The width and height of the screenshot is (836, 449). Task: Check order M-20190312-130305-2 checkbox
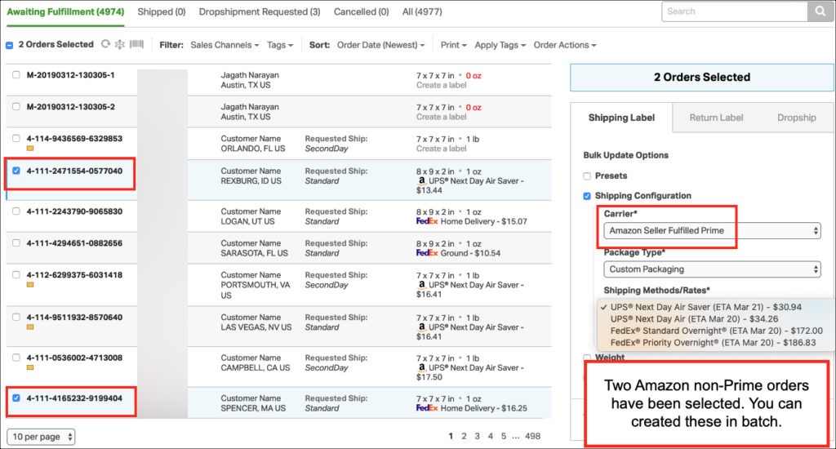(x=16, y=106)
